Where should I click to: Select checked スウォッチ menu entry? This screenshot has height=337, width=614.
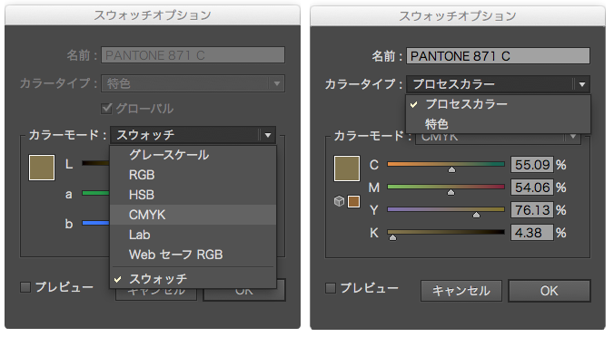pyautogui.click(x=193, y=279)
